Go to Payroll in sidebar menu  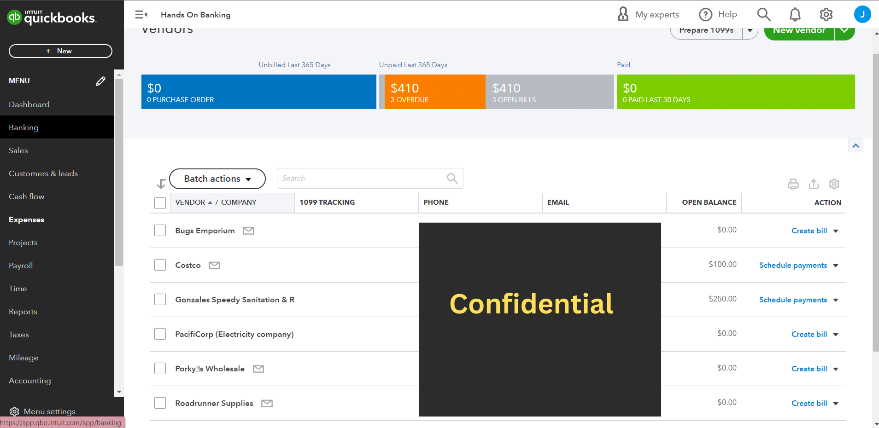[21, 266]
